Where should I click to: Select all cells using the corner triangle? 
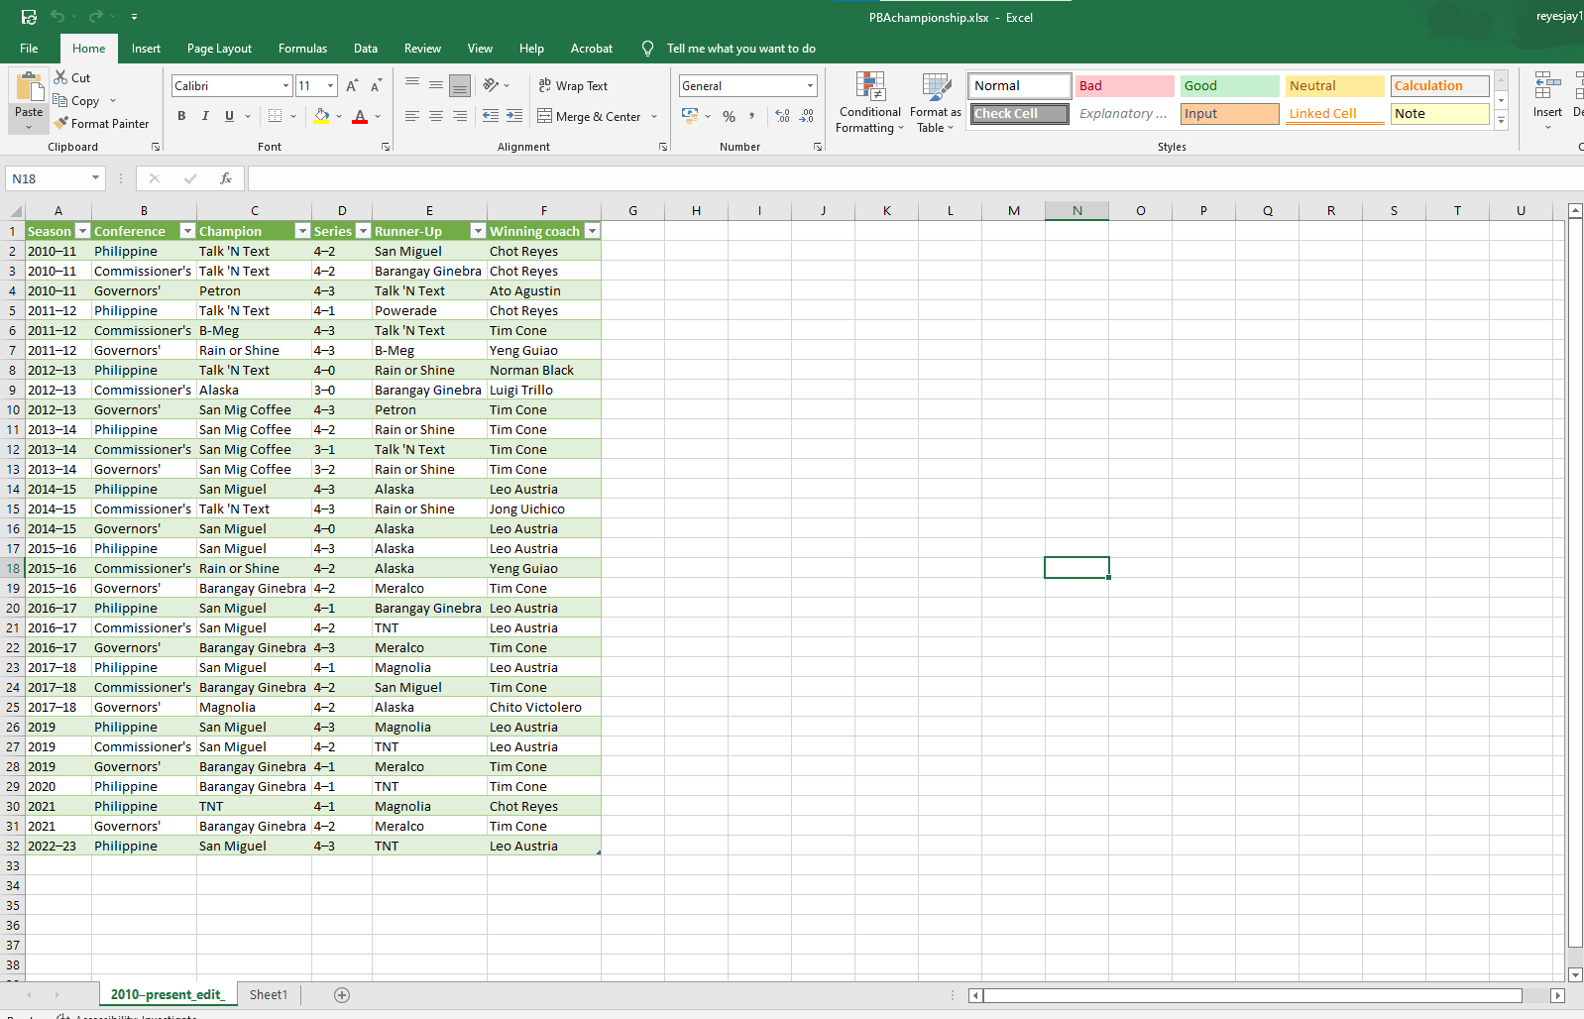tap(15, 211)
